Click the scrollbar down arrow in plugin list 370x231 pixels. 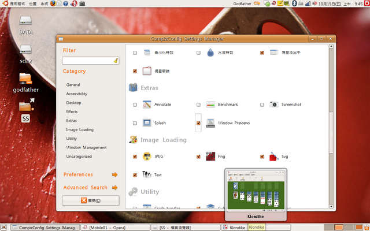[331, 207]
